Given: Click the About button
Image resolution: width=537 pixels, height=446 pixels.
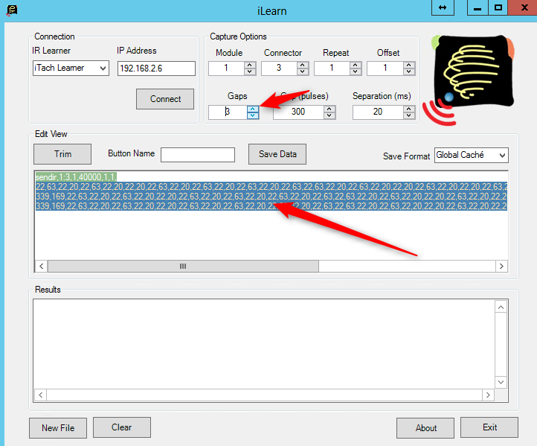Looking at the screenshot, I should 425,428.
